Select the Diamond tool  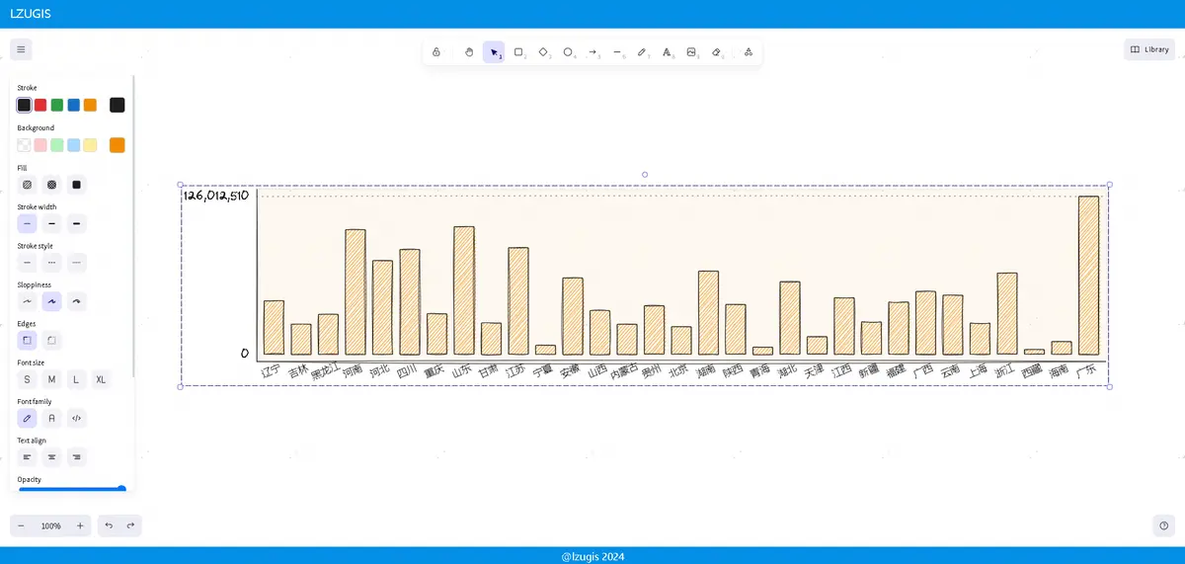(x=543, y=52)
